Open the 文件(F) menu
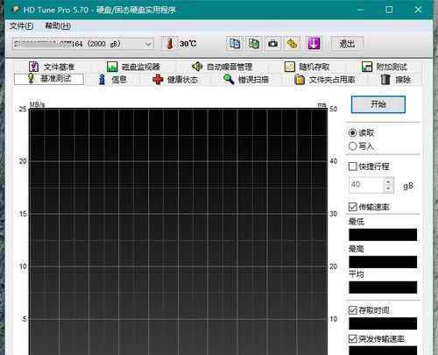 [21, 26]
